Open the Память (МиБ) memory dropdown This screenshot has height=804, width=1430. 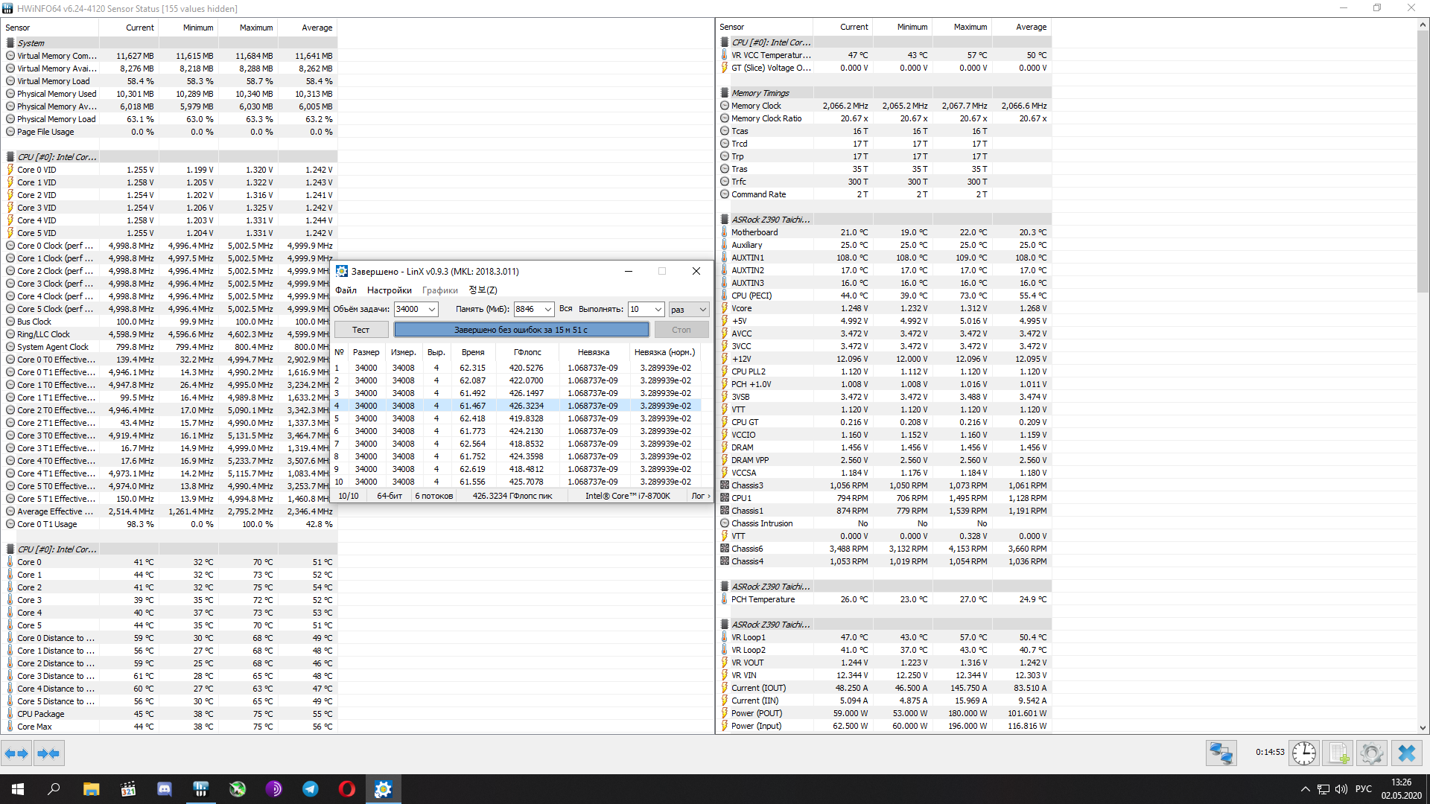[548, 310]
